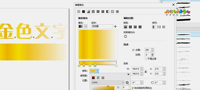Click the gold gradient rectangle on canvas

tap(34, 52)
